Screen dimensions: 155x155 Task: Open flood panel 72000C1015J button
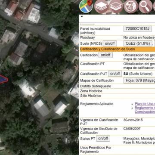coord(137,29)
